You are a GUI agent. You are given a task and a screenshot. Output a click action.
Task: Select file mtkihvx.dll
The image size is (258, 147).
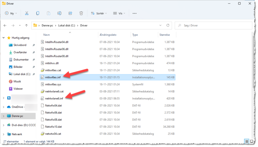click(52, 63)
